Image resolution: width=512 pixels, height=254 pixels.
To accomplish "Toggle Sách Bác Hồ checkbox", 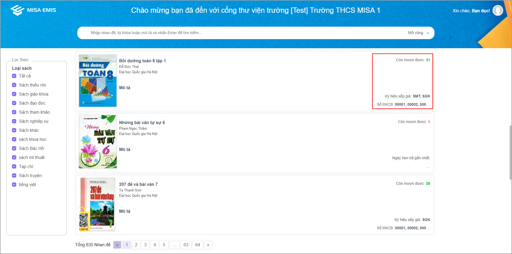I will pos(14,148).
